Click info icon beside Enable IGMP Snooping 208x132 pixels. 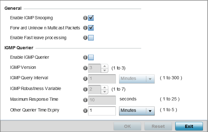click(x=85, y=18)
